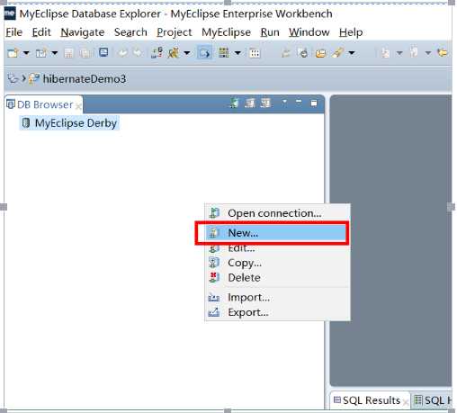Click the open folder toolbar icon
The image size is (457, 413).
tap(320, 53)
